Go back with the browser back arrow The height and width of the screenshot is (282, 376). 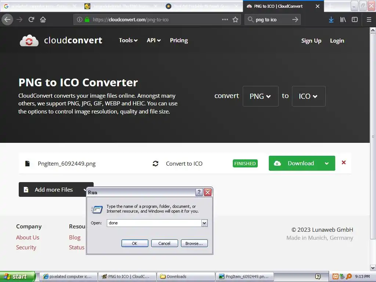7,19
